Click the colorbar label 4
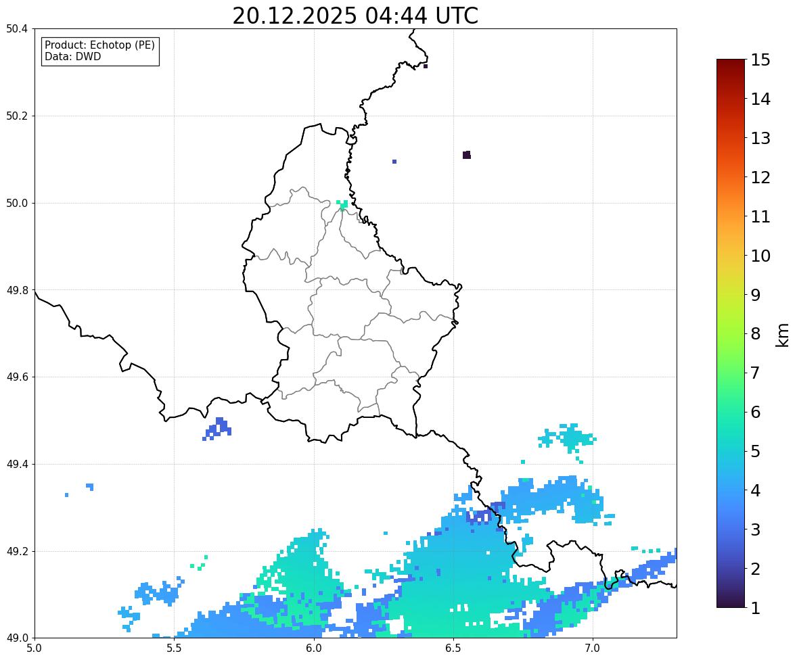The width and height of the screenshot is (797, 660). coord(756,490)
